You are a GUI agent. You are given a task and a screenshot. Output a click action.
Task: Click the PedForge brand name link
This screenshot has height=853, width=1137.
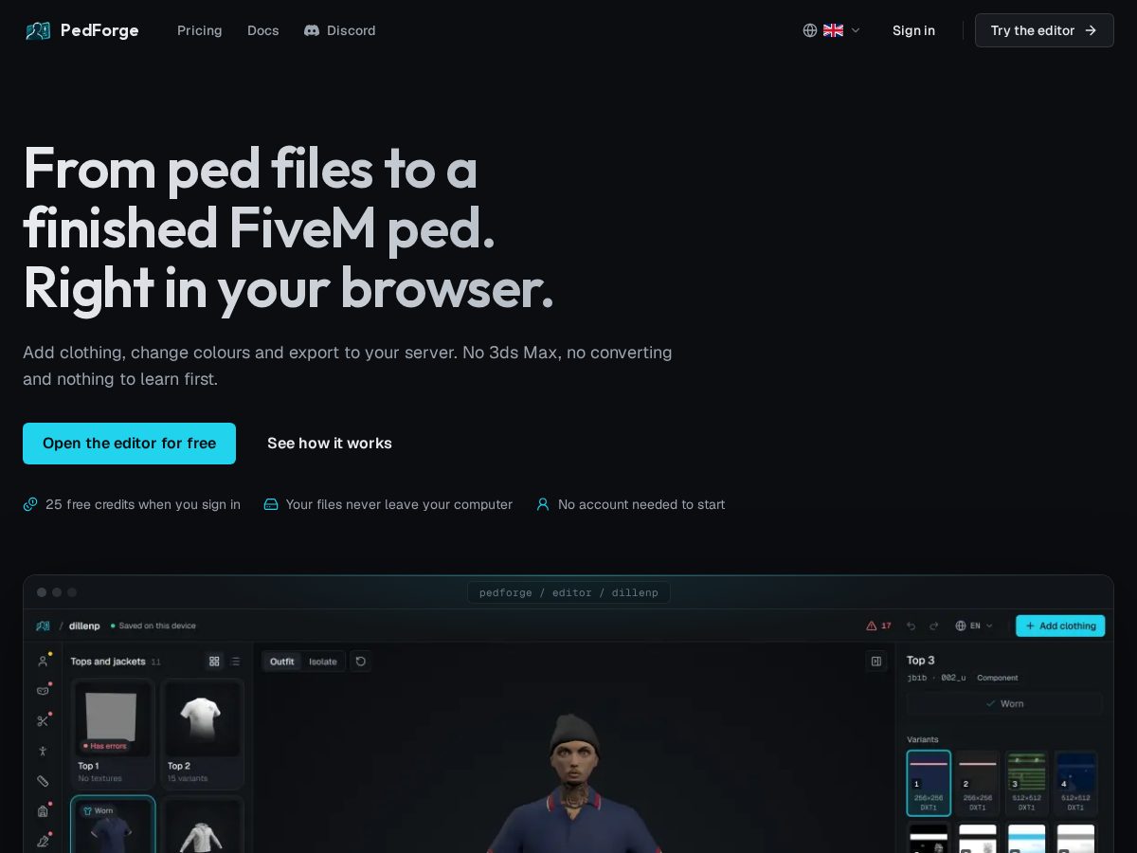coord(99,30)
